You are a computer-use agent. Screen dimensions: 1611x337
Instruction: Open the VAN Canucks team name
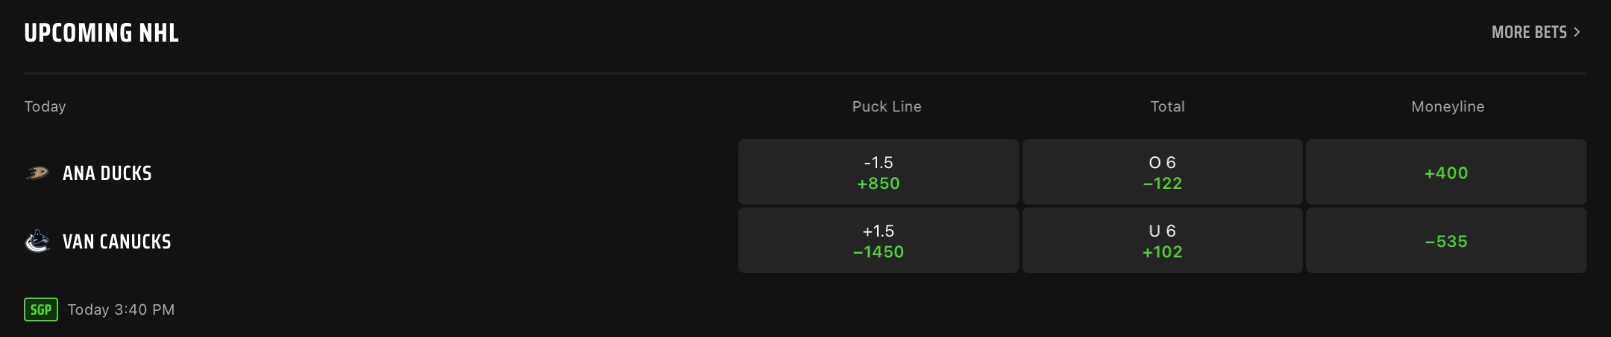point(117,242)
